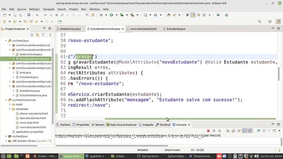This screenshot has height=159, width=283.
Task: Open the Coverage dropdown arrow
Action: pos(127,15)
